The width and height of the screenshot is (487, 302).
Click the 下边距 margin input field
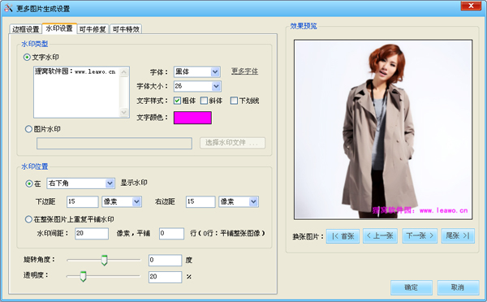coord(82,201)
